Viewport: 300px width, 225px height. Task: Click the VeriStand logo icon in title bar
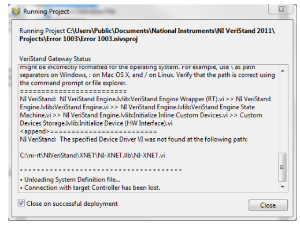point(16,12)
